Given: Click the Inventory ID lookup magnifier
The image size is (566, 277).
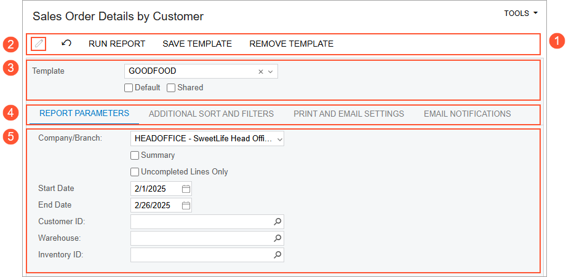Looking at the screenshot, I should pyautogui.click(x=277, y=255).
